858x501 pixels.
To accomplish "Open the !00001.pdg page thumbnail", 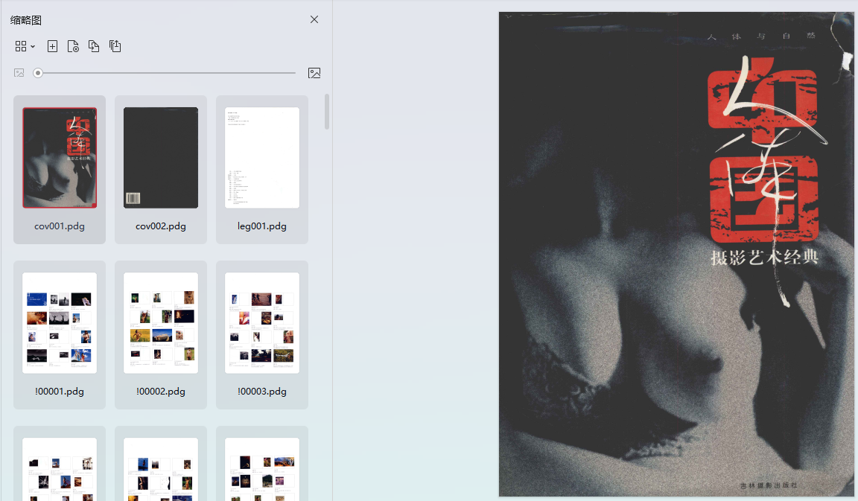I will click(x=60, y=323).
